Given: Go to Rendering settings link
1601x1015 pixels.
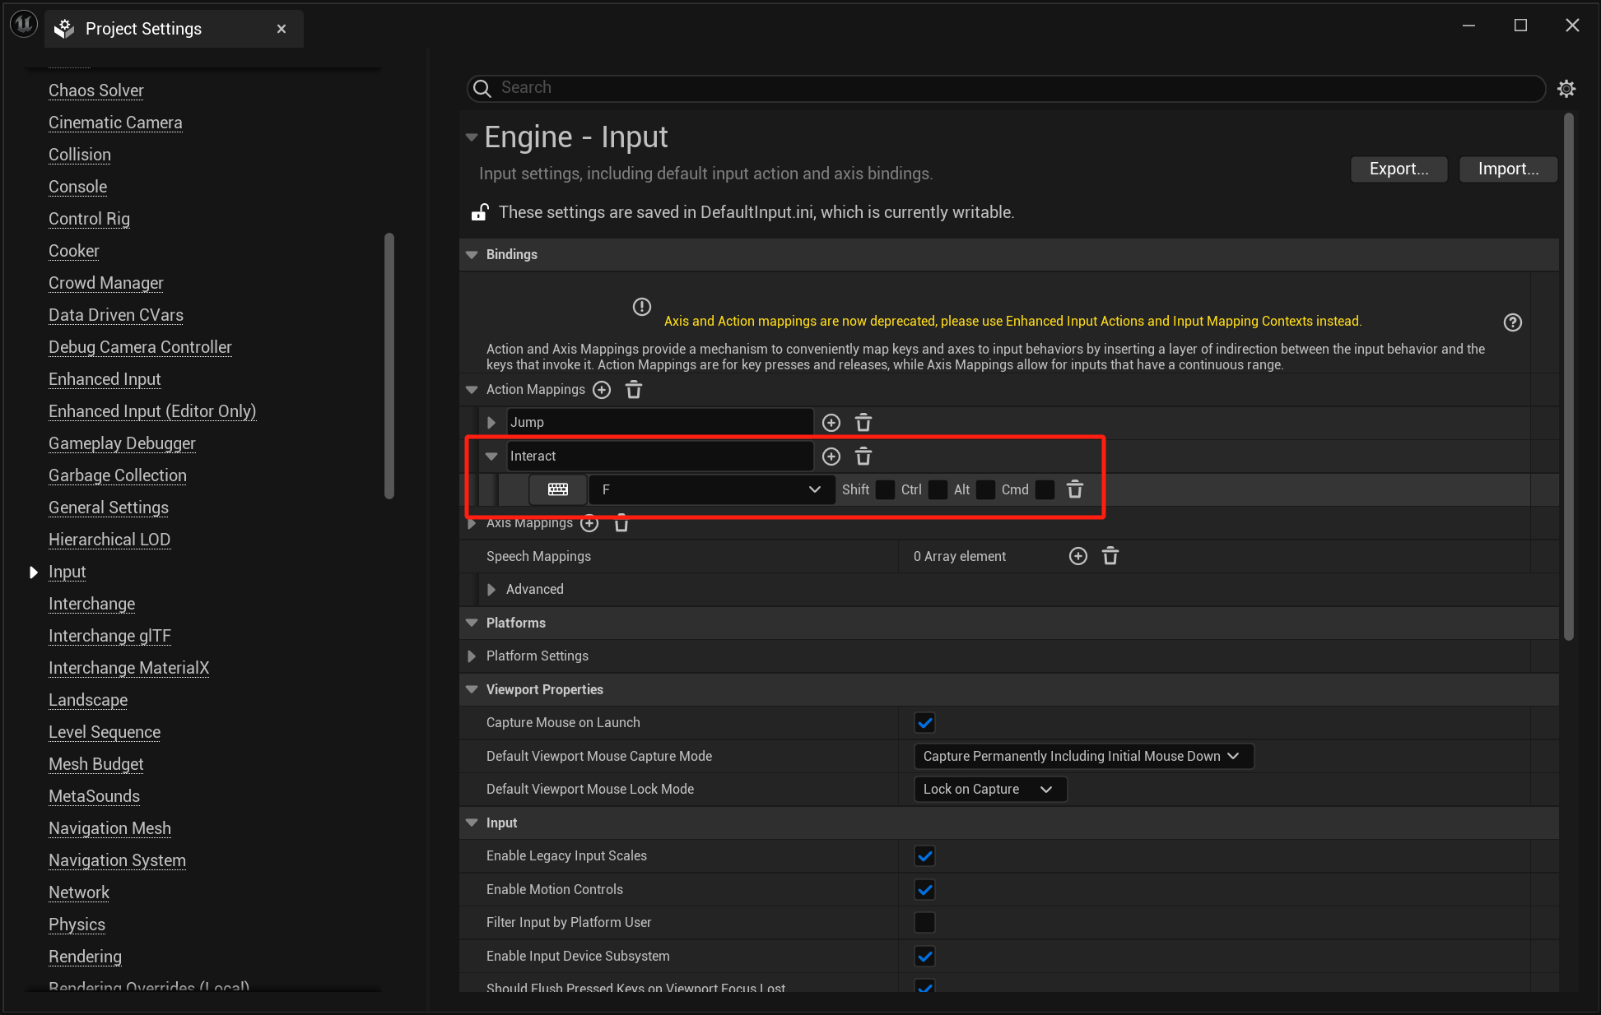Looking at the screenshot, I should tap(85, 957).
